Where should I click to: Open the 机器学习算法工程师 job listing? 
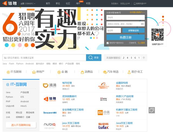click(x=127, y=110)
